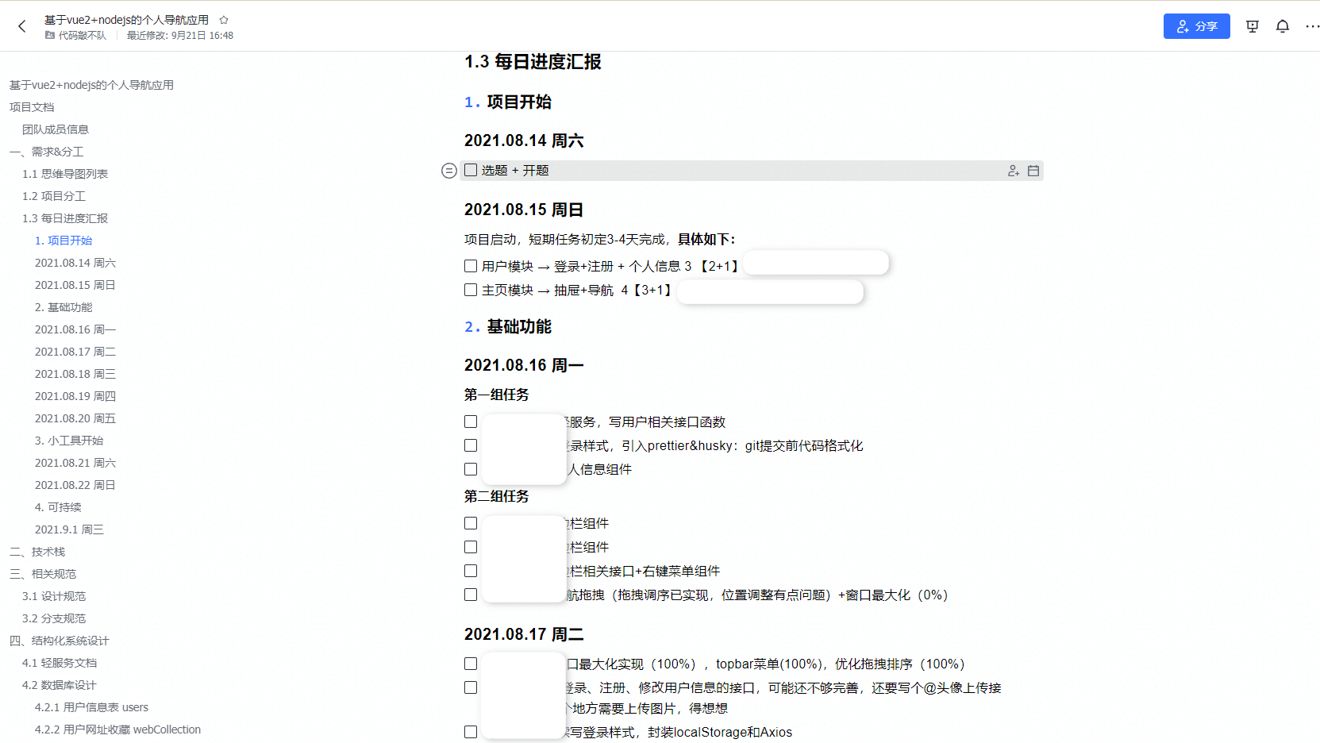Check the 窗口最大化（0%）task box
The height and width of the screenshot is (743, 1320).
click(x=471, y=595)
